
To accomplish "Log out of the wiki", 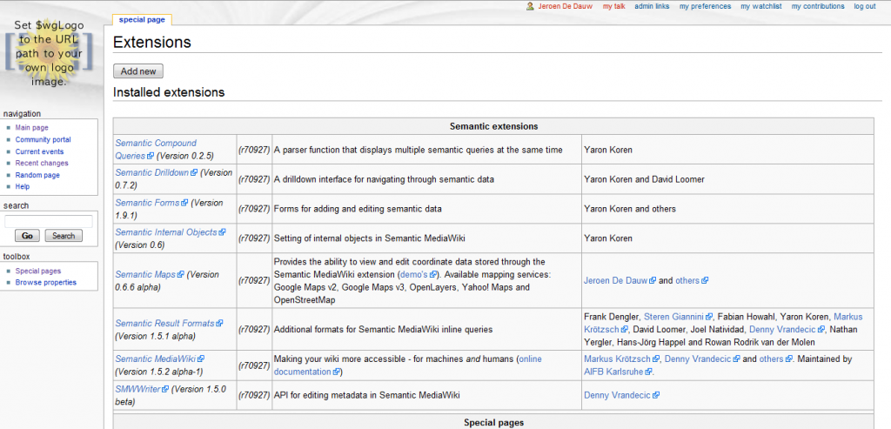I will (864, 6).
